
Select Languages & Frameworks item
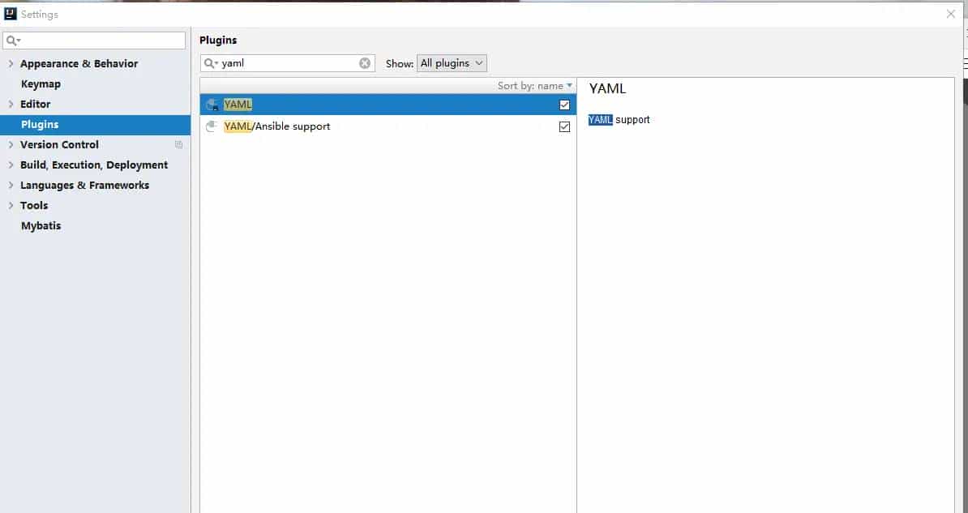[x=84, y=186]
